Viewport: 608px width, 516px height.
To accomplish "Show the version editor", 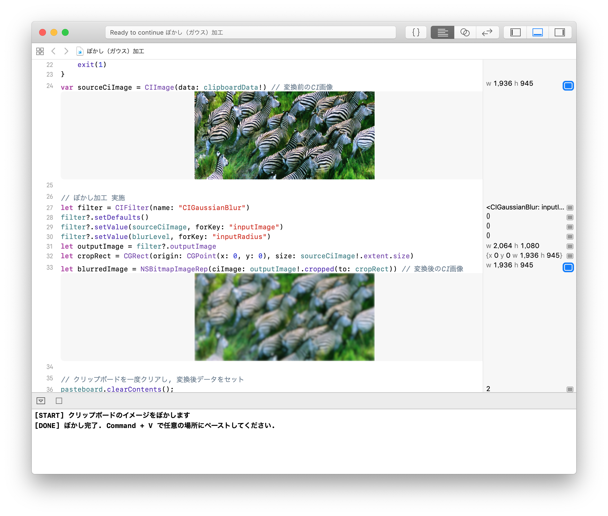I will pyautogui.click(x=487, y=32).
